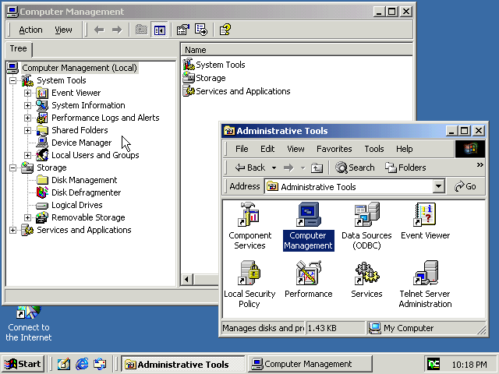The width and height of the screenshot is (499, 374).
Task: Click the Forward arrow in Computer Management toolbar
Action: (117, 30)
